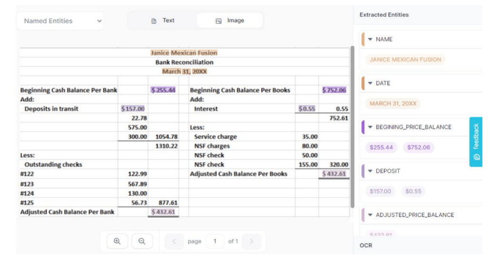Click the zoom in magnifier icon
Viewport: 496px width, 269px height.
coord(117,241)
